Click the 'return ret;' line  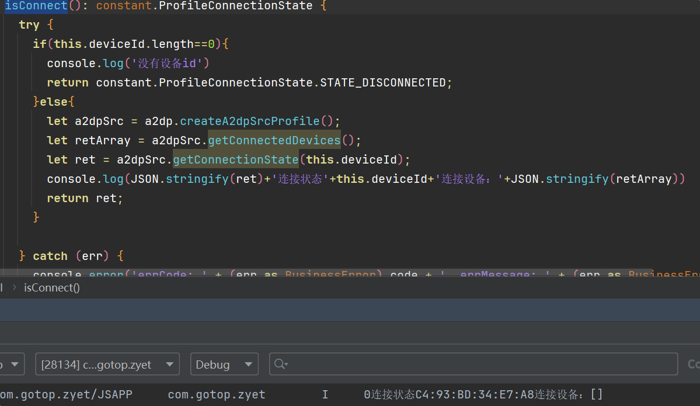tap(85, 198)
